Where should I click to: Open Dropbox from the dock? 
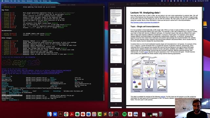[x=55, y=114]
